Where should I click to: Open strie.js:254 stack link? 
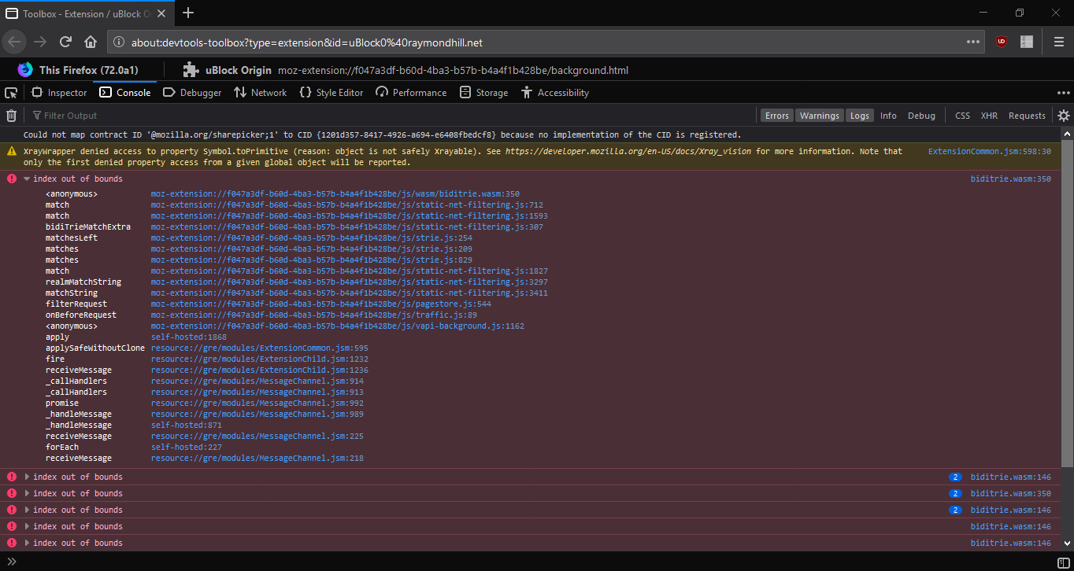click(312, 238)
